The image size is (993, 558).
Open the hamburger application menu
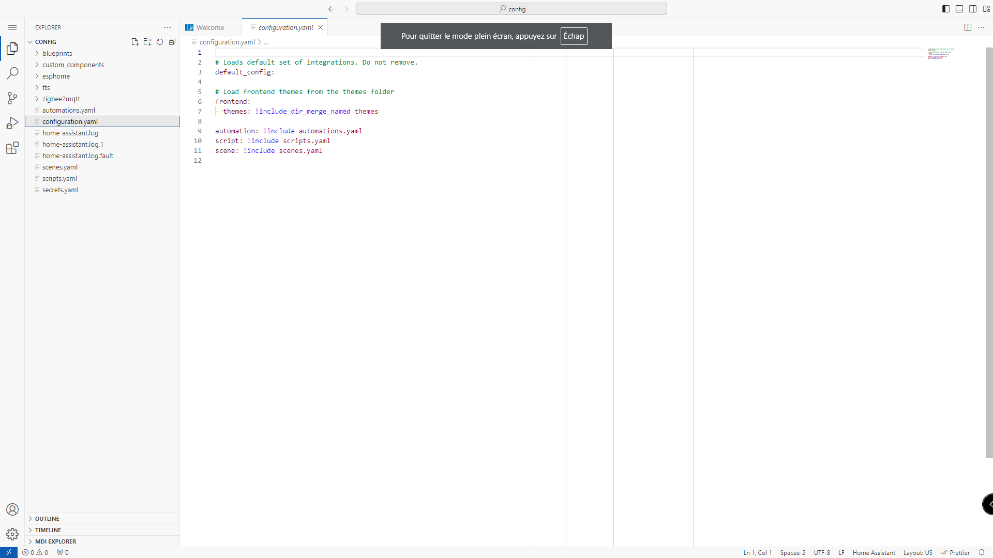click(x=12, y=27)
